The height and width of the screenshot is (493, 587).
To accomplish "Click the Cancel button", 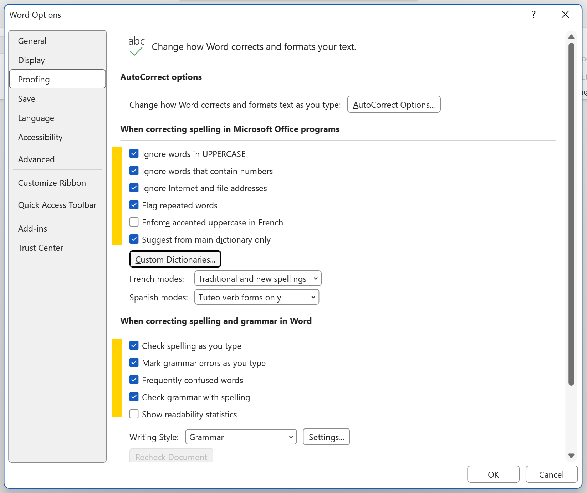I will [551, 474].
